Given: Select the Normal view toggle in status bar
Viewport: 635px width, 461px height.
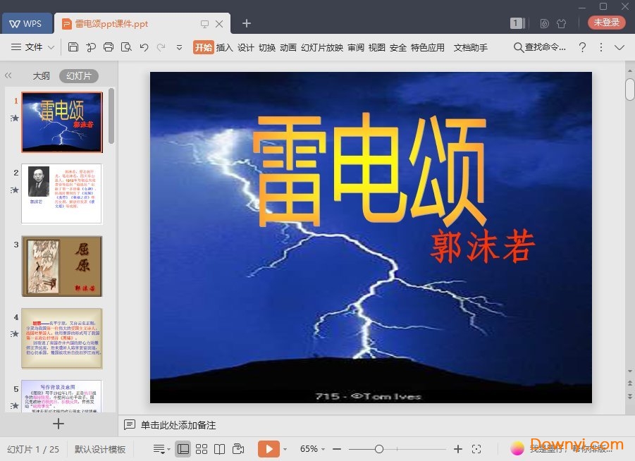Looking at the screenshot, I should (183, 449).
